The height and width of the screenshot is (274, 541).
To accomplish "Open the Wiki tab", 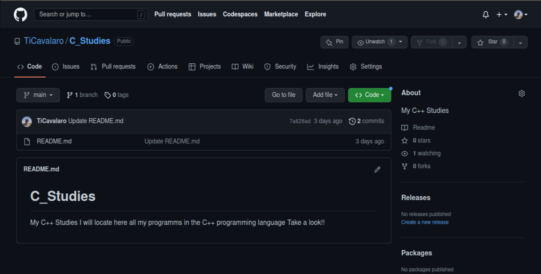I will 243,67.
